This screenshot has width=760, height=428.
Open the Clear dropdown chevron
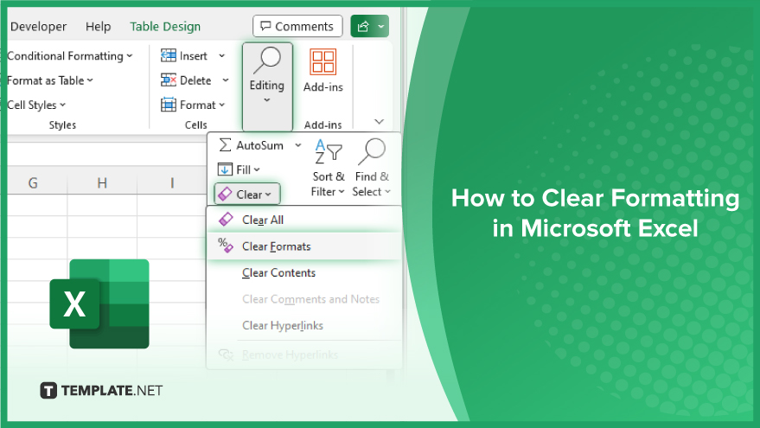tap(268, 195)
